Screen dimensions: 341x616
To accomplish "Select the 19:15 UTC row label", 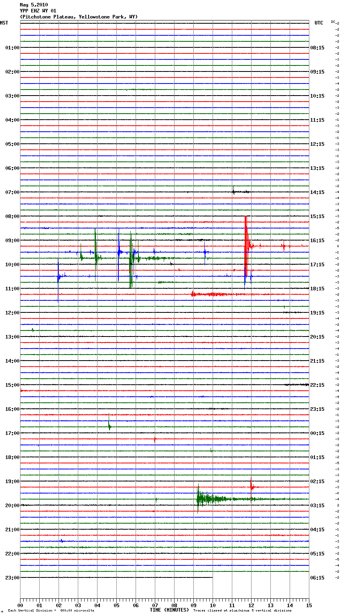I will click(x=317, y=313).
